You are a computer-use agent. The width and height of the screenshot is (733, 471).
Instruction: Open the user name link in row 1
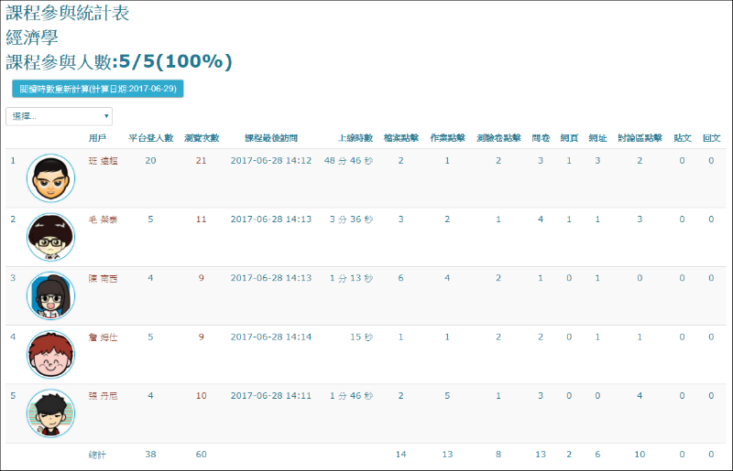point(103,160)
